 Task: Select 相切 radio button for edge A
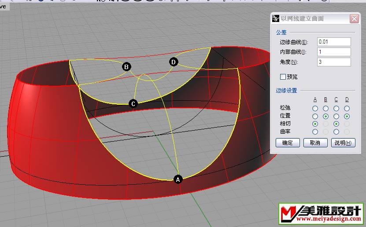[x=315, y=124]
